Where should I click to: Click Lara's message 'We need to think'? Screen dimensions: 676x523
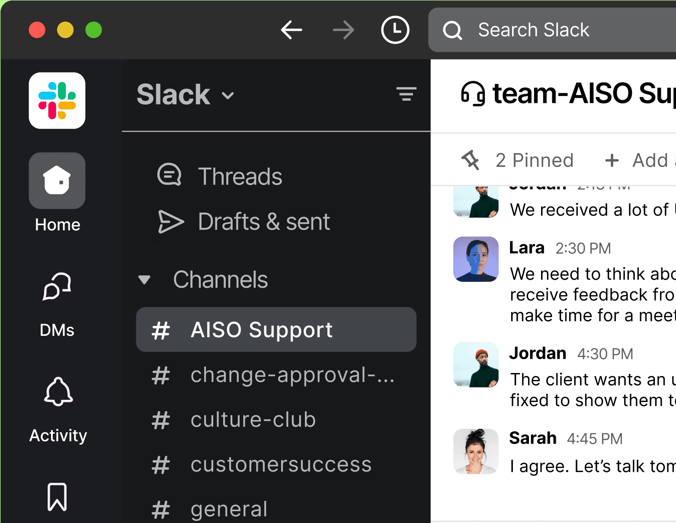[593, 295]
